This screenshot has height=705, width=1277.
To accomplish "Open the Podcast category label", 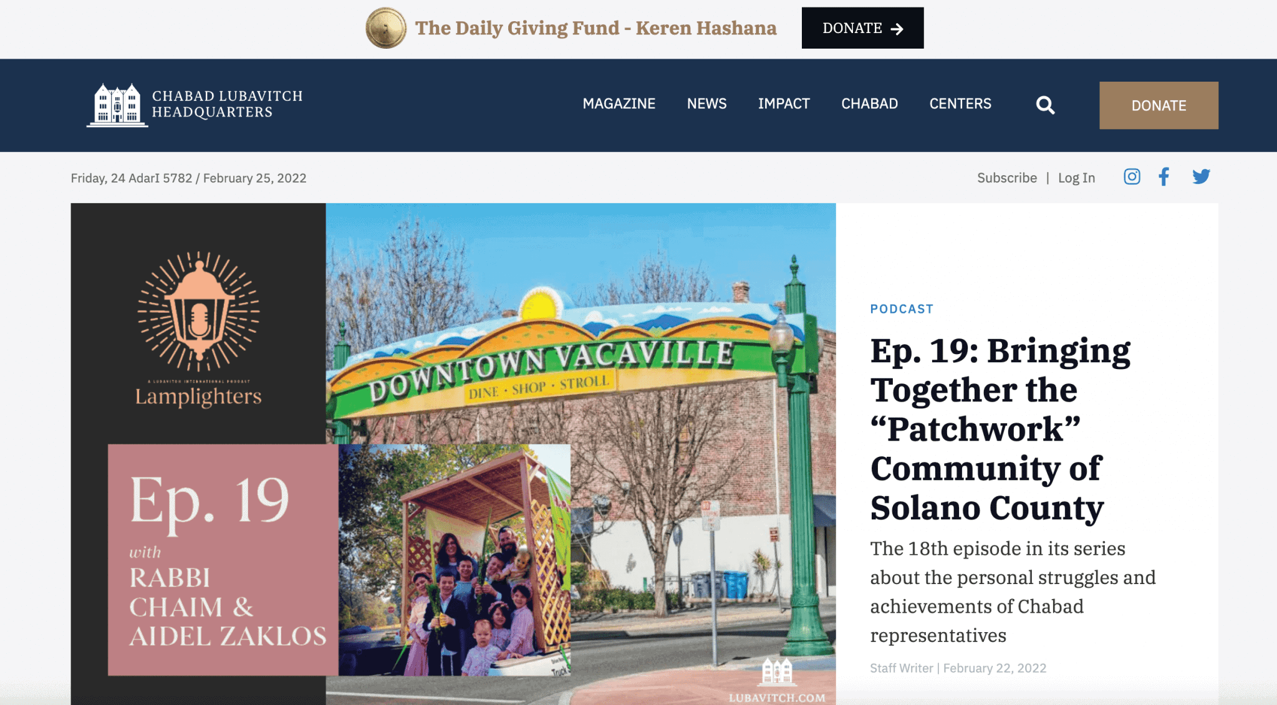I will pyautogui.click(x=902, y=309).
